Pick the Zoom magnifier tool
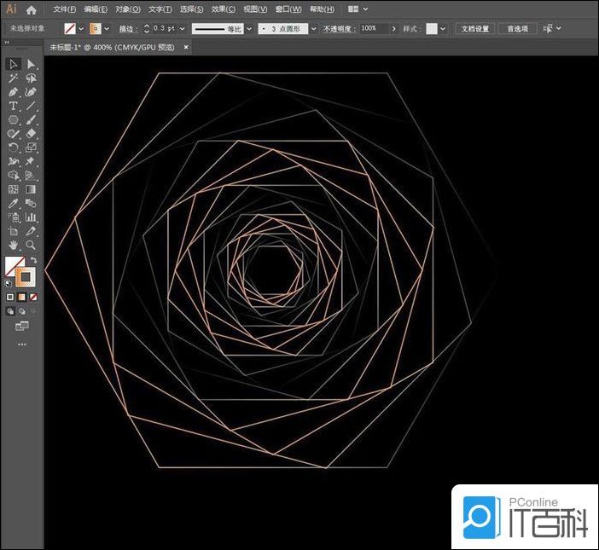599x550 pixels. tap(31, 245)
